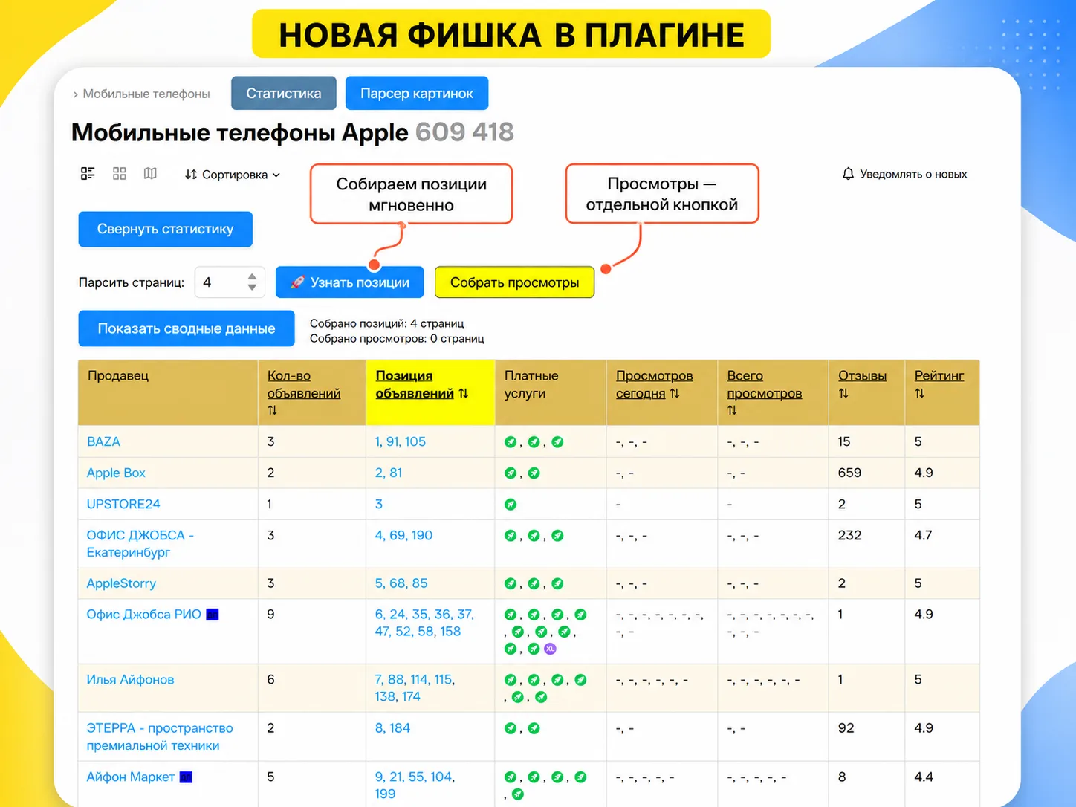1076x807 pixels.
Task: Open the Статистика tab
Action: point(284,94)
